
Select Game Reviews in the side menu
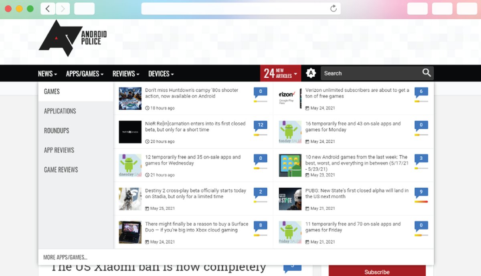pos(61,170)
